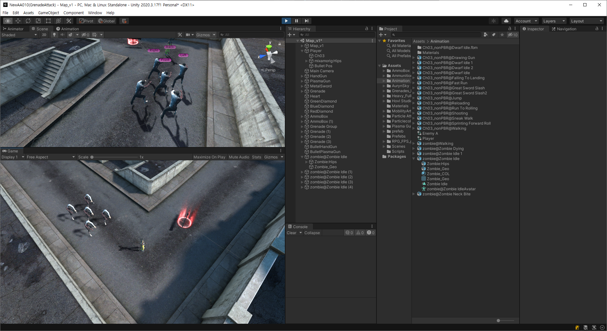Image resolution: width=607 pixels, height=331 pixels.
Task: Switch to the Navigation tab
Action: [564, 29]
